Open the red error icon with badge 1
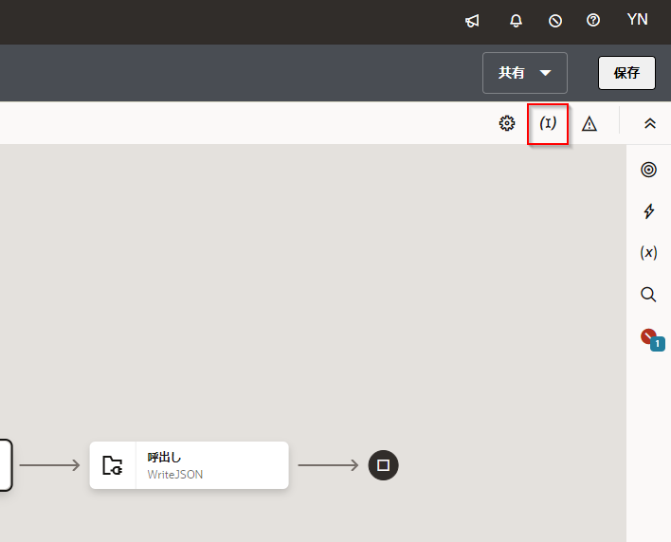671x542 pixels. 649,337
